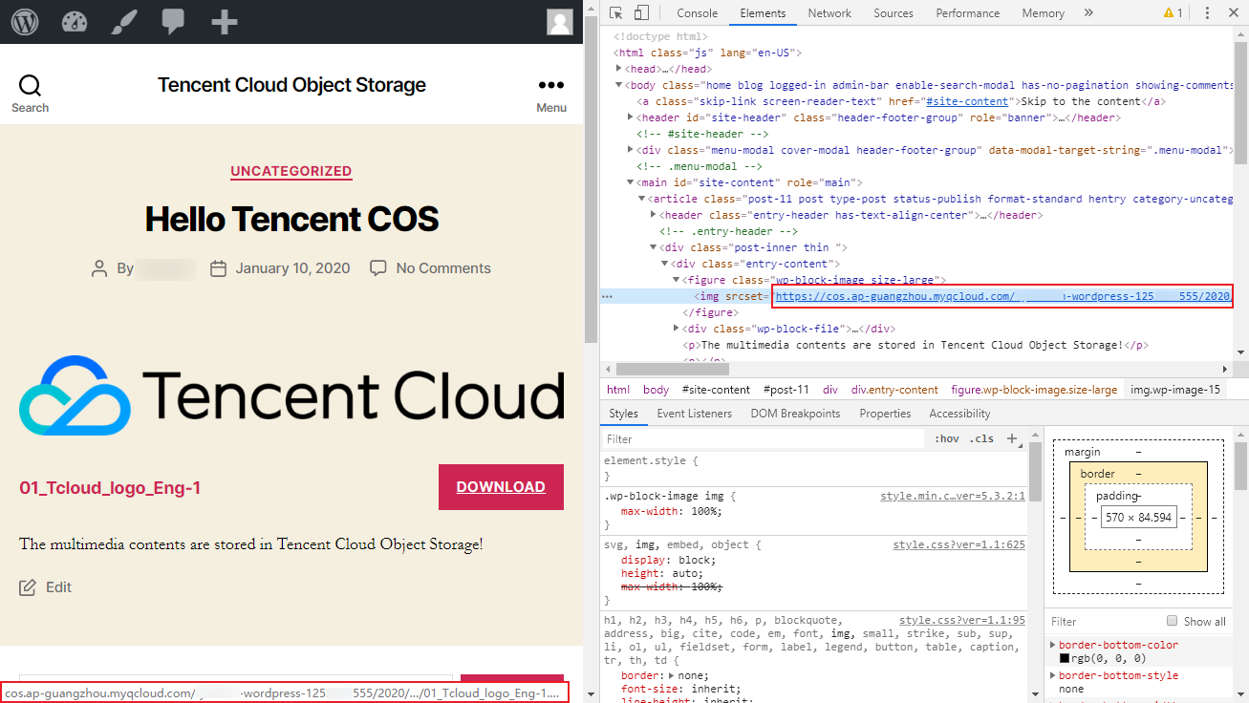Open the dashboard gauge icon
1249x703 pixels.
click(x=75, y=21)
